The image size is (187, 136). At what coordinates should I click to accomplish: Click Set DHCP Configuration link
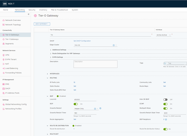[82, 41]
